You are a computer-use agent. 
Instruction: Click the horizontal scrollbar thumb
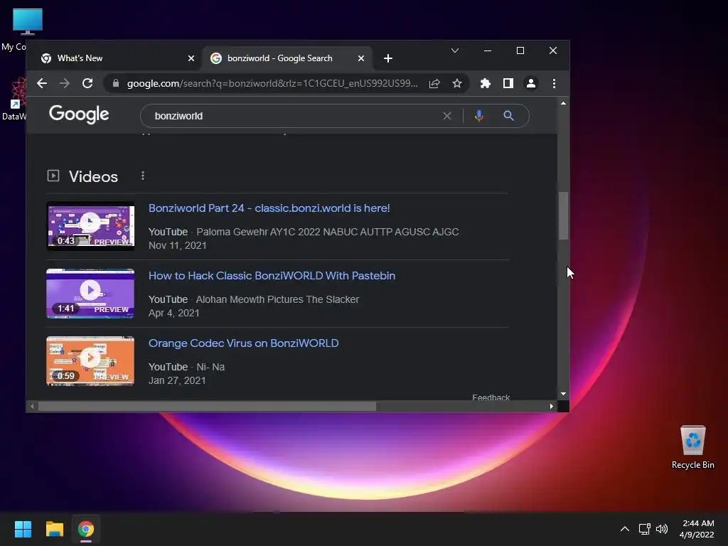pos(207,406)
